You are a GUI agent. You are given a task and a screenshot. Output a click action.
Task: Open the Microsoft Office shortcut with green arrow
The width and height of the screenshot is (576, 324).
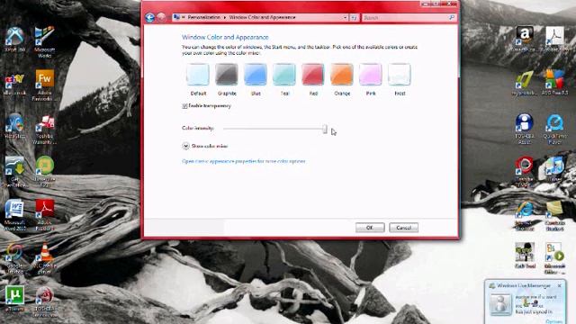[554, 258]
